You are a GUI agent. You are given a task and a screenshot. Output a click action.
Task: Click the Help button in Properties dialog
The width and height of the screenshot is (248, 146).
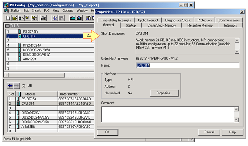click(x=232, y=132)
